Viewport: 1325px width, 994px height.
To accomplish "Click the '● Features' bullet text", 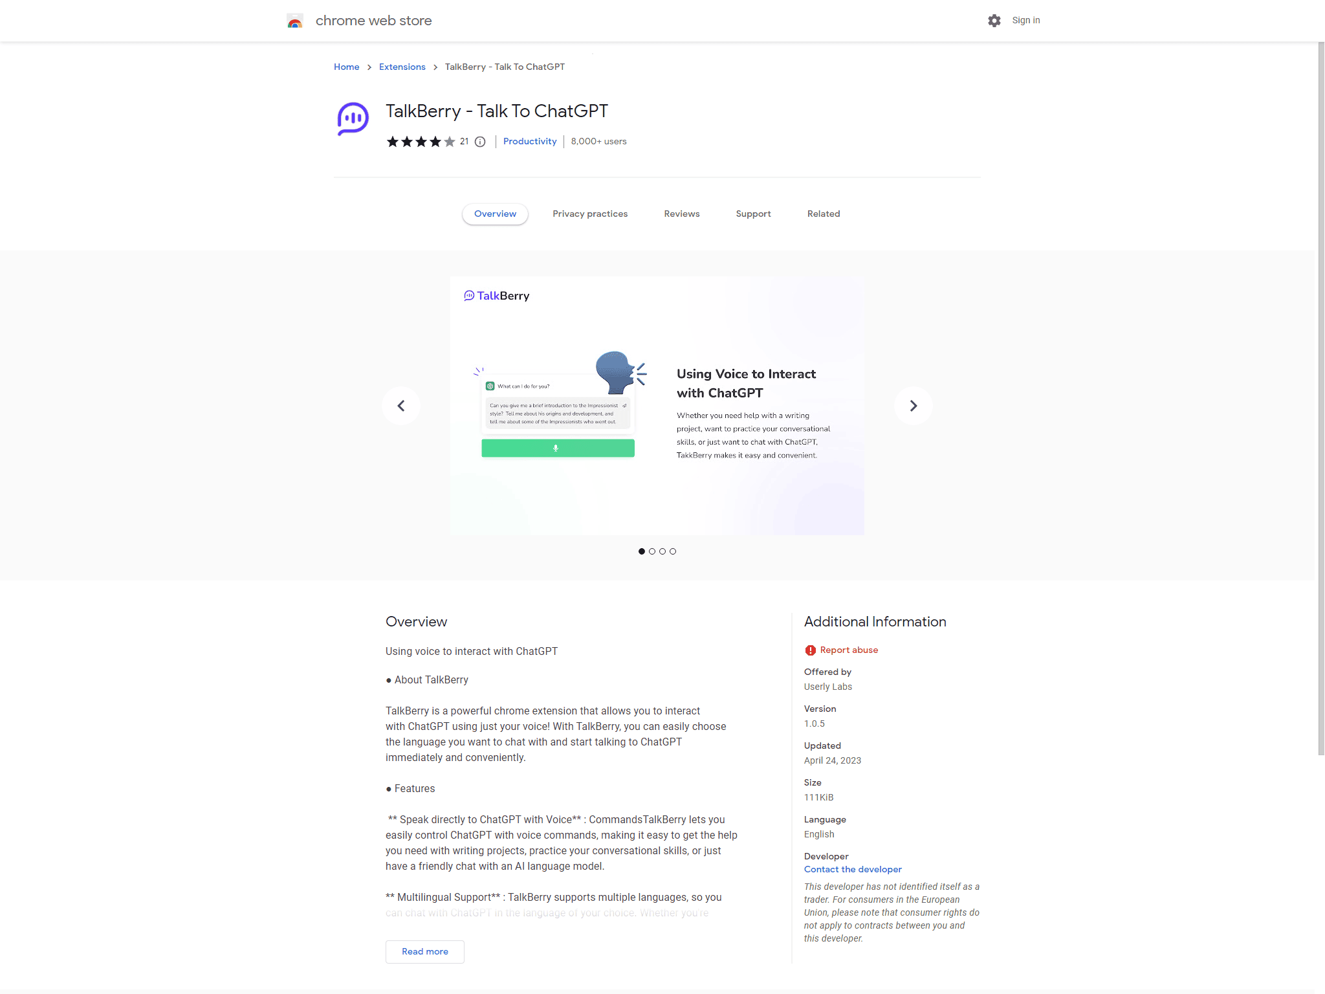I will 410,789.
